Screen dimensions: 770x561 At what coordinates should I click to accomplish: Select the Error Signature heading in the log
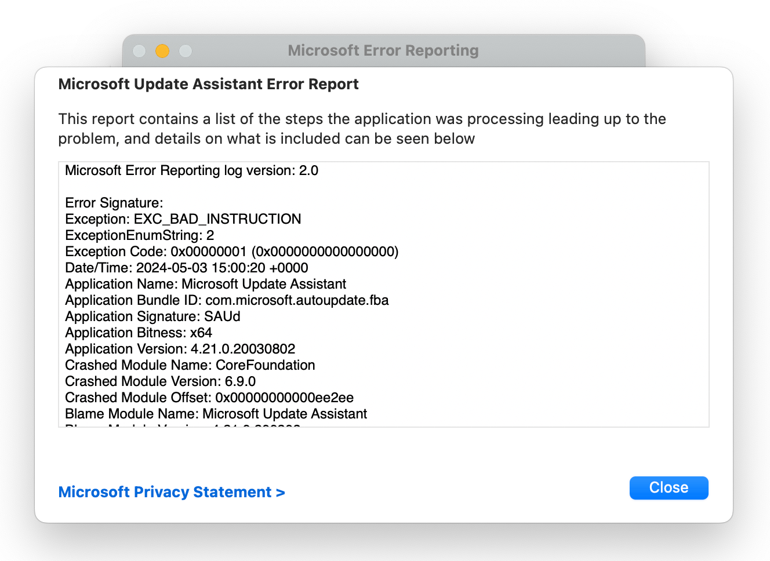(114, 203)
